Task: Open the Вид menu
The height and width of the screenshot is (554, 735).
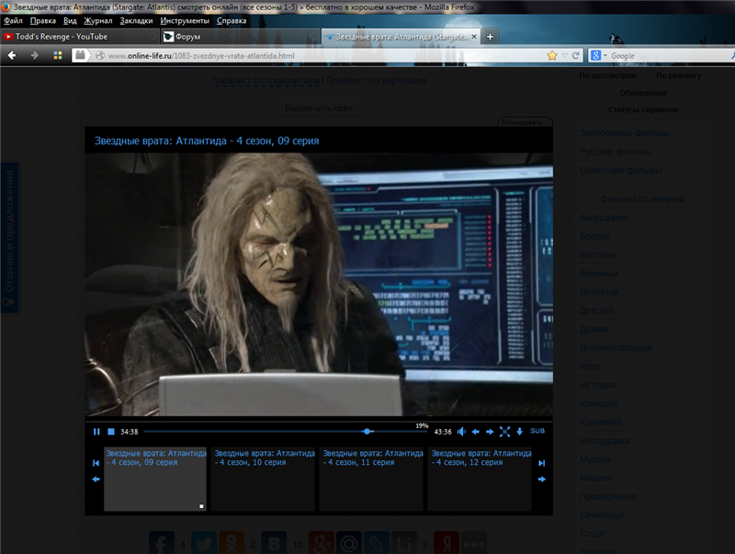Action: (x=70, y=20)
